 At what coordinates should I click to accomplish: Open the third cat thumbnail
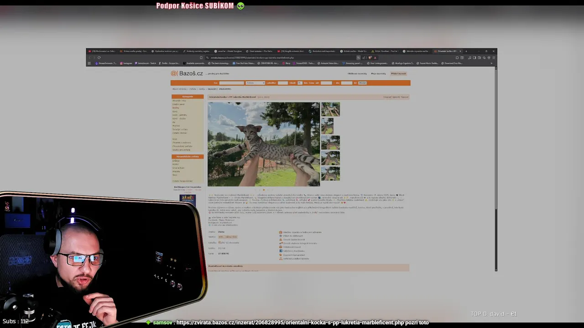click(330, 143)
